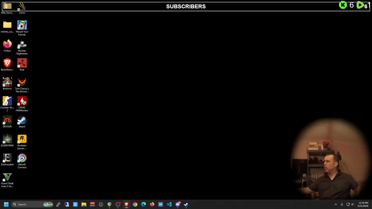Open File Explorer from the taskbar
This screenshot has height=209, width=372.
pyautogui.click(x=84, y=204)
